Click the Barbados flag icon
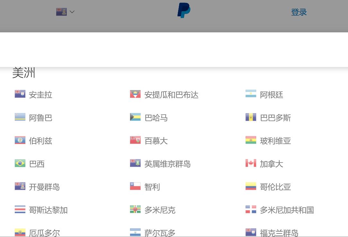Image resolution: width=348 pixels, height=237 pixels. 251,117
